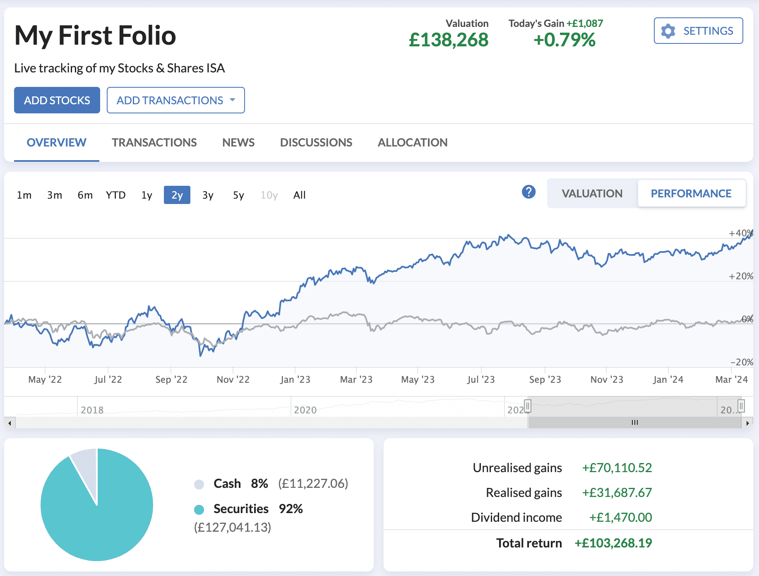Open portfolio settings via the gear icon

(668, 31)
